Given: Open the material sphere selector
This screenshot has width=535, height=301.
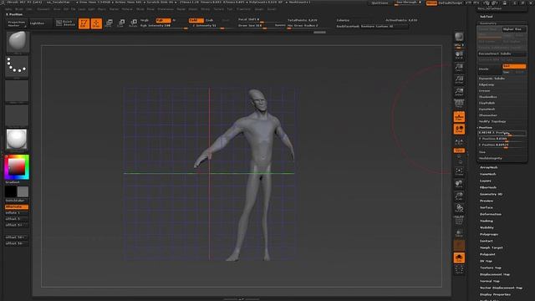Looking at the screenshot, I should tap(17, 140).
